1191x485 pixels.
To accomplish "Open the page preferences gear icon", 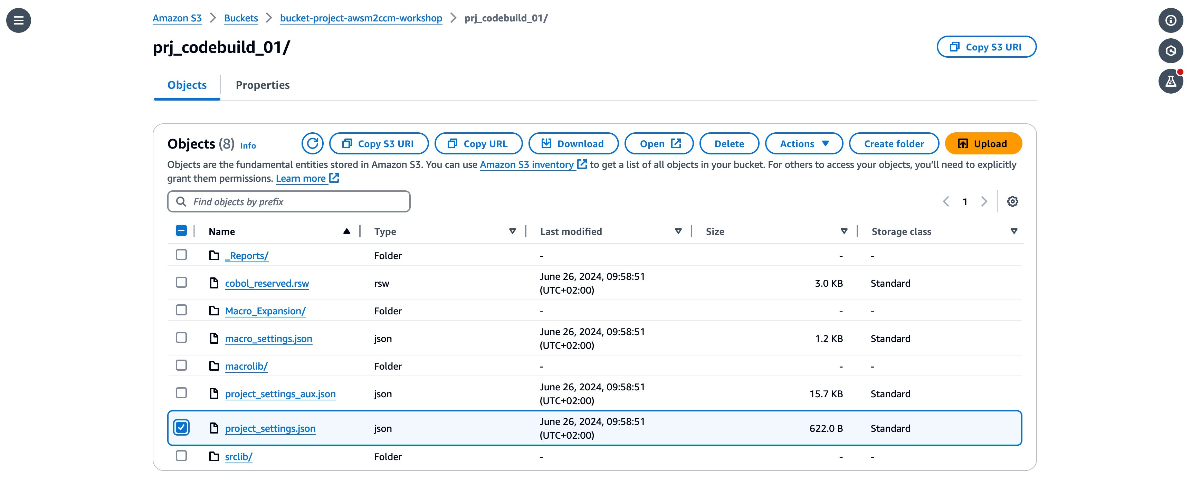I will click(1012, 201).
